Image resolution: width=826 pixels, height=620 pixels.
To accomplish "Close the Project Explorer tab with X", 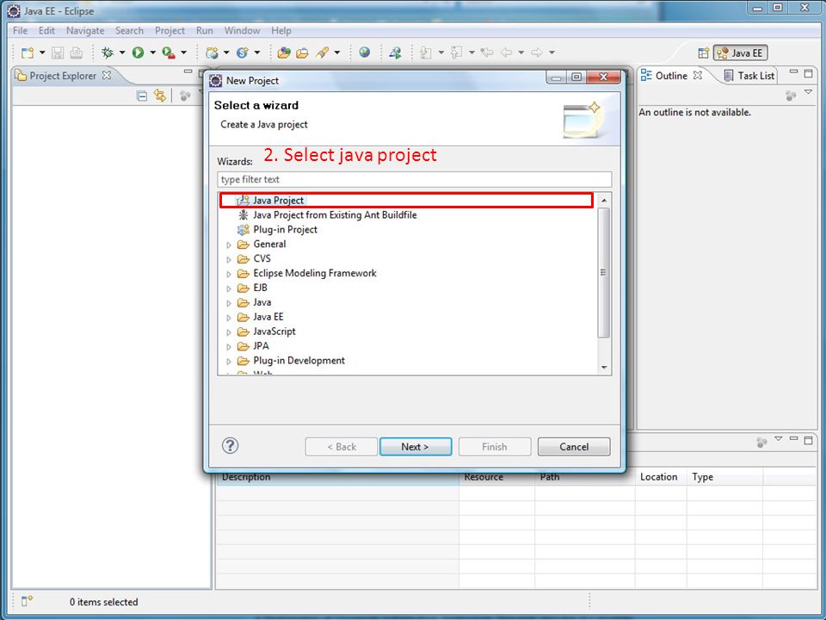I will tap(107, 76).
